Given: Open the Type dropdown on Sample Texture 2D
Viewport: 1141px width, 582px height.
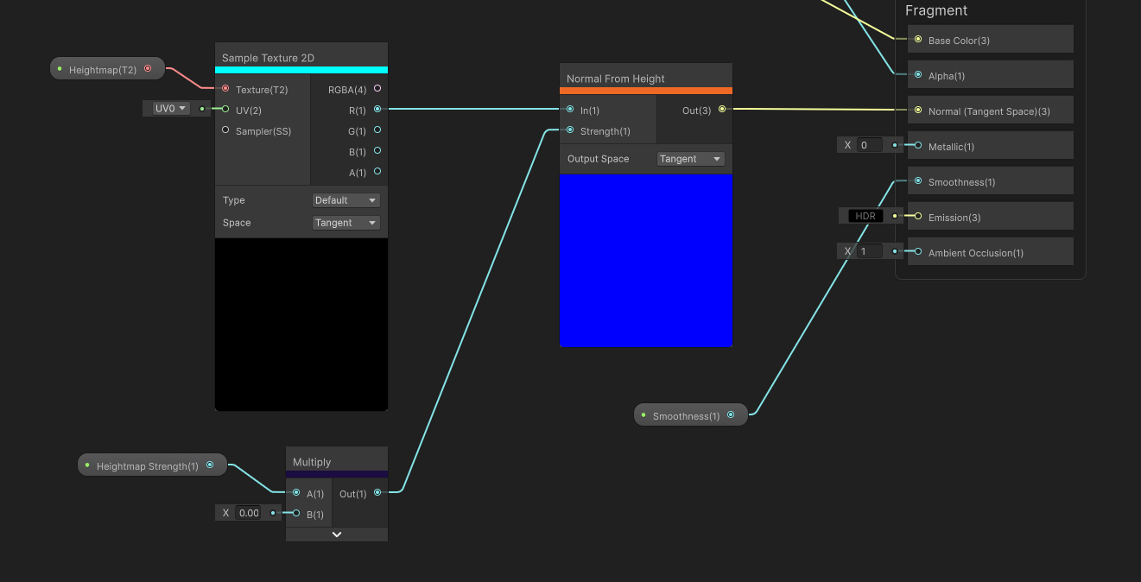Looking at the screenshot, I should [345, 199].
